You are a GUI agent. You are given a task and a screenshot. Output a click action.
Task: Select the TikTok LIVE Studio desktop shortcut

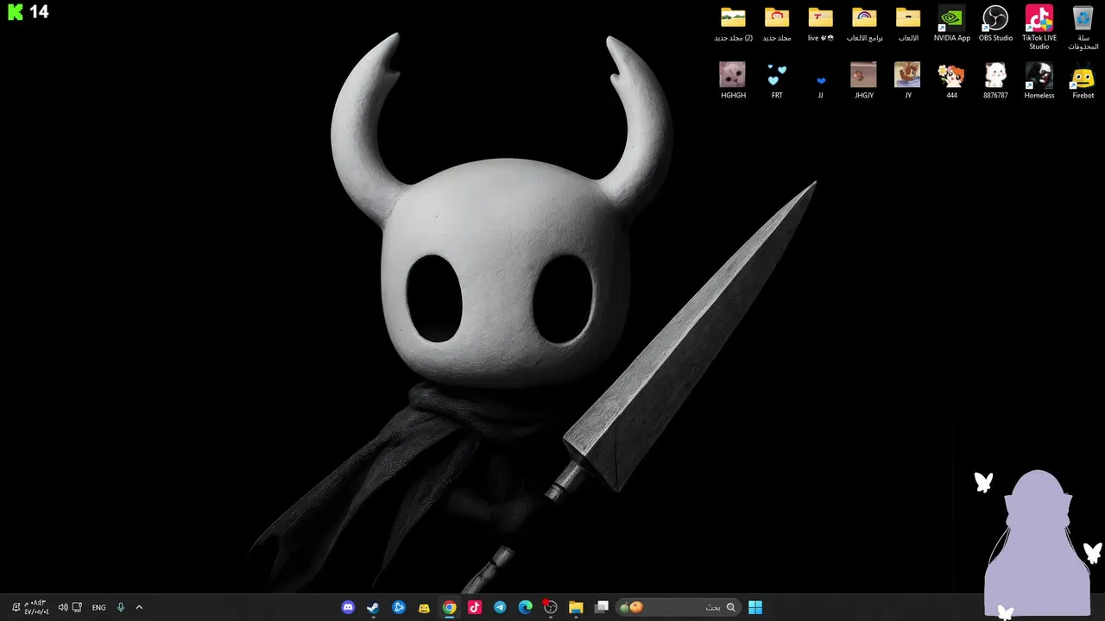point(1039,28)
